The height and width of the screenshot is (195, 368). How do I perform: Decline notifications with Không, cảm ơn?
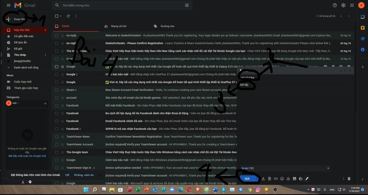coord(84,175)
